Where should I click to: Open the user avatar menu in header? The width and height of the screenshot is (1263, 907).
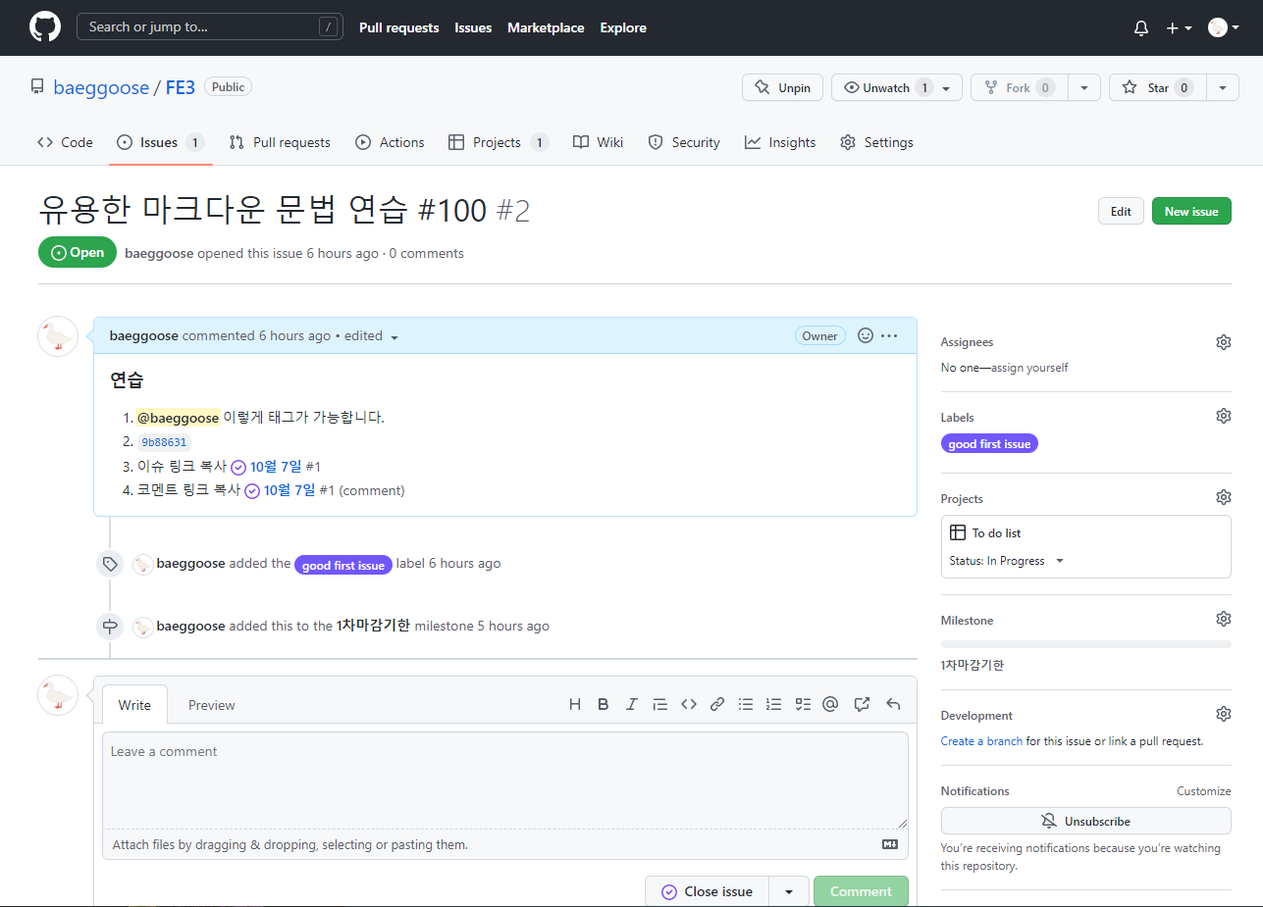click(1223, 28)
